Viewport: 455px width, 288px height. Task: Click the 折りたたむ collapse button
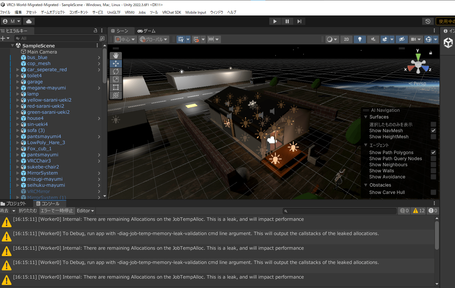click(28, 211)
